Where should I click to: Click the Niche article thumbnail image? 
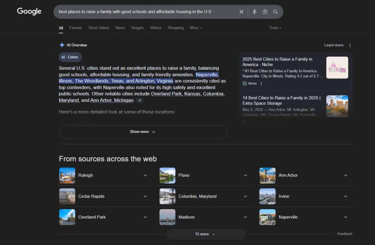tap(337, 68)
